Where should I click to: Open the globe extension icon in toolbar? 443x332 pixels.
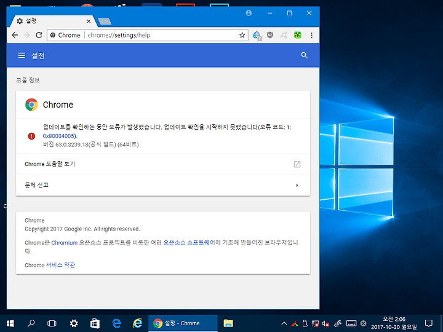pyautogui.click(x=257, y=35)
